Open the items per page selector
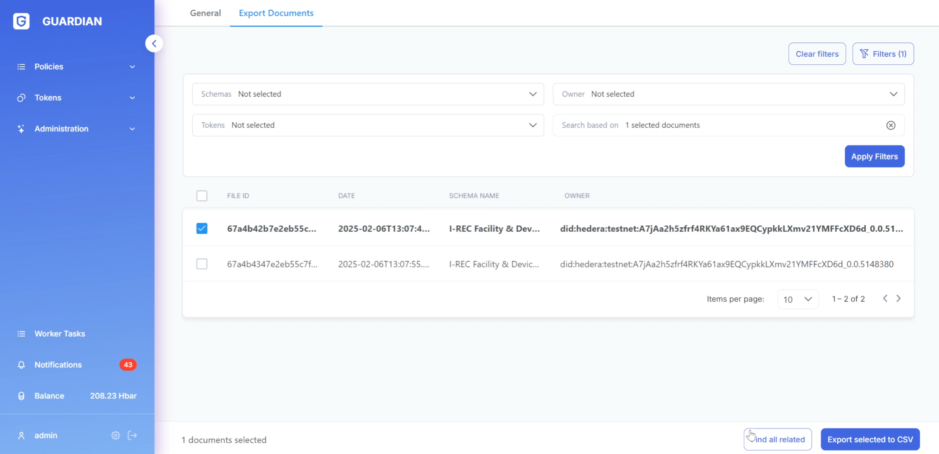The height and width of the screenshot is (454, 939). click(x=797, y=299)
